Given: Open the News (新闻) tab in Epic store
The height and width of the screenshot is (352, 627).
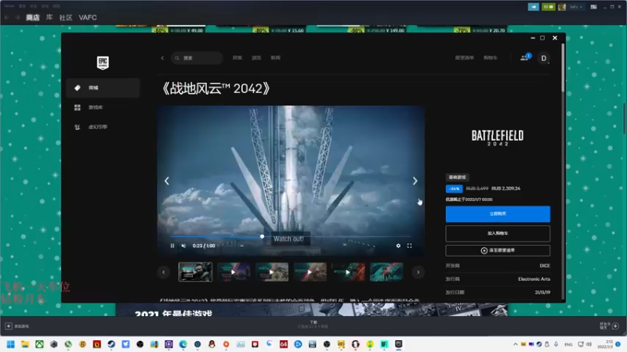Looking at the screenshot, I should tap(276, 58).
